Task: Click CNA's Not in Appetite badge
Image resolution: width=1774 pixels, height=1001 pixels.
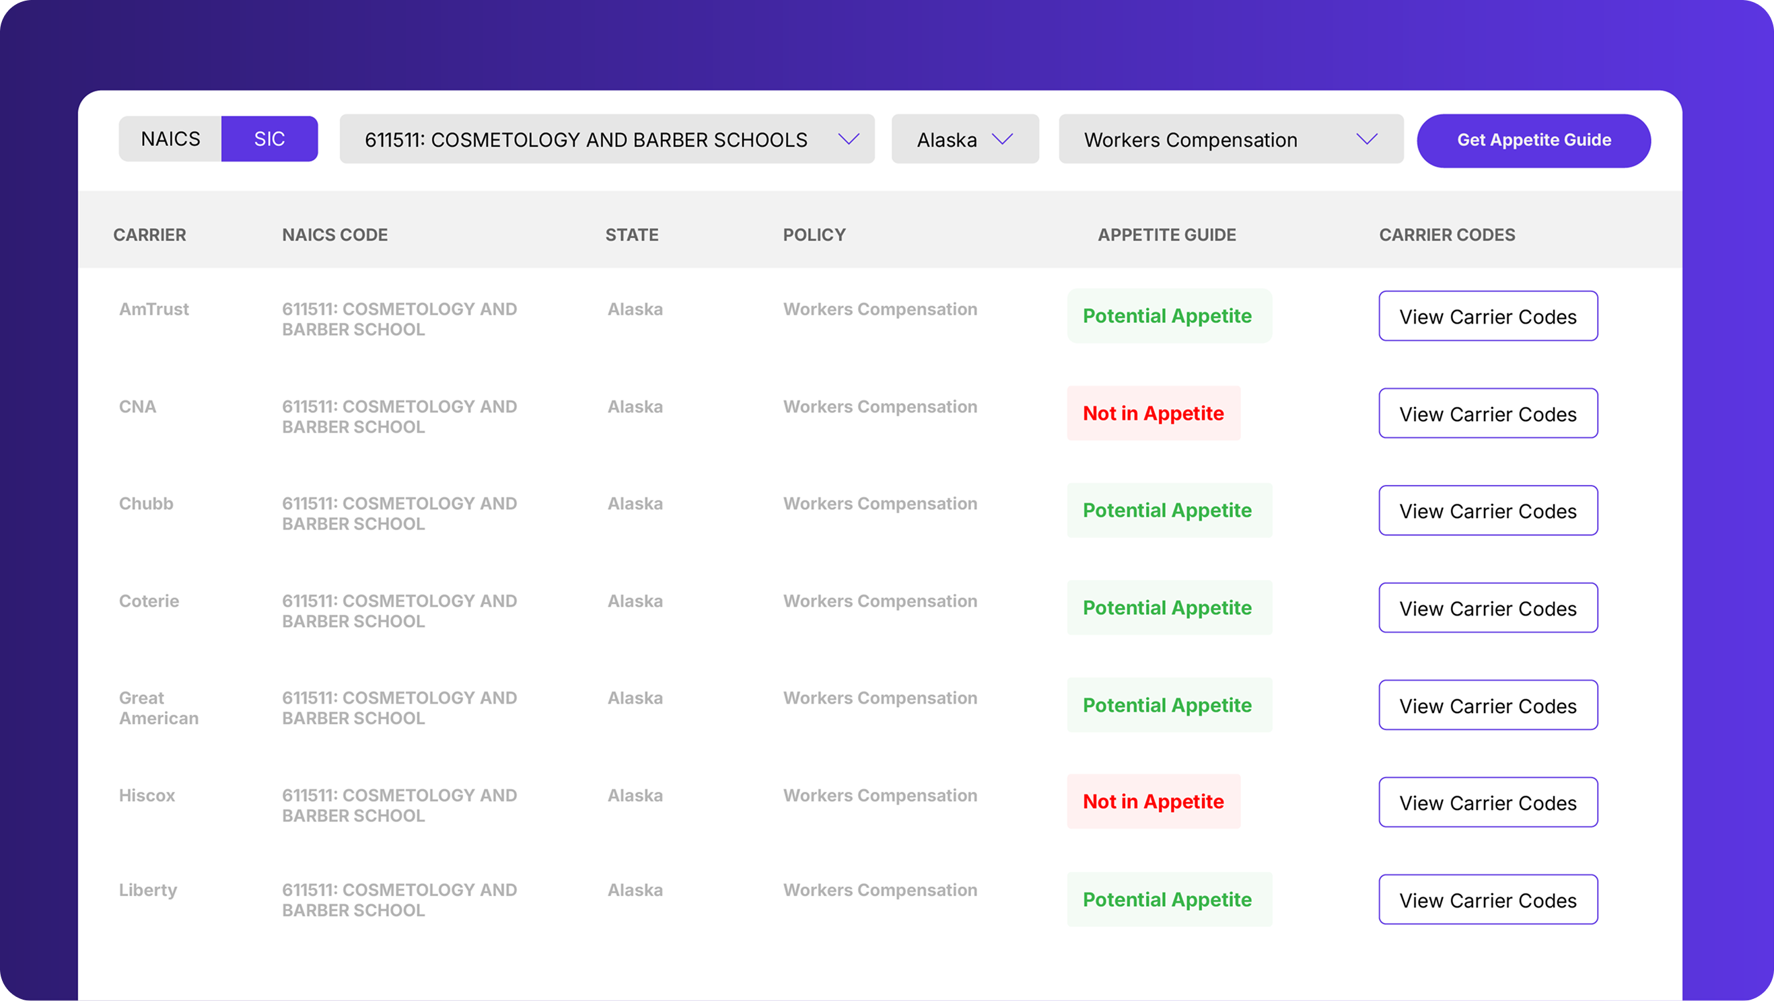Action: (1154, 413)
